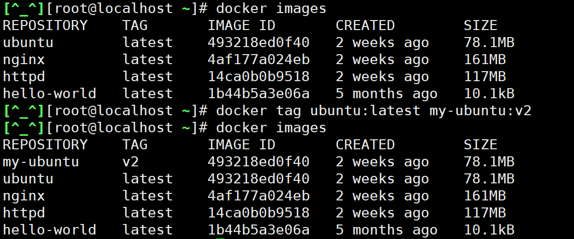Click httpd image ID 14ca0b0b9518 in second listing
Viewport: 574px width, 239px height.
(259, 213)
